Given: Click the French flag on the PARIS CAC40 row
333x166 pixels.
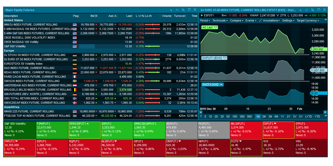Looking at the screenshot, I should pyautogui.click(x=75, y=77).
